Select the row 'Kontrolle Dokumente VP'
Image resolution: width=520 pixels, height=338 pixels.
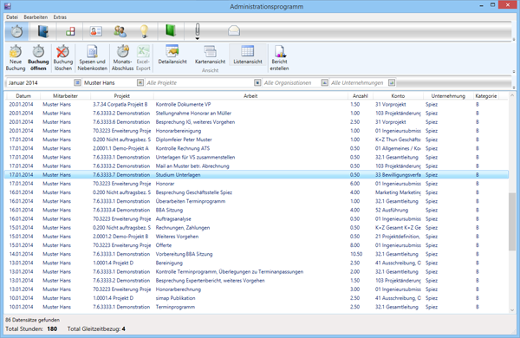pyautogui.click(x=257, y=105)
